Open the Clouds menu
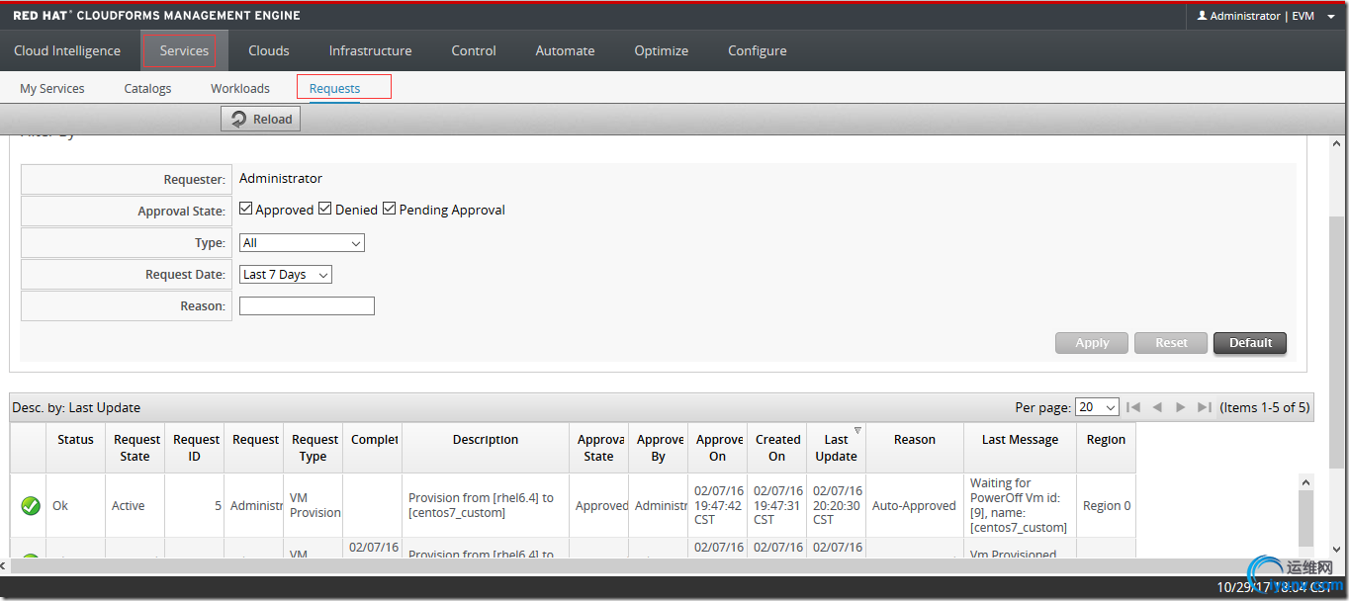Screen dimensions: 1349x601 [x=269, y=50]
